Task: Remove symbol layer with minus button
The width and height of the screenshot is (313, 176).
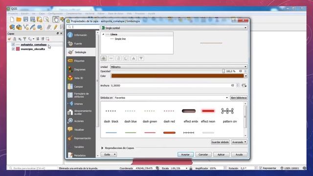Action: tap(111, 58)
